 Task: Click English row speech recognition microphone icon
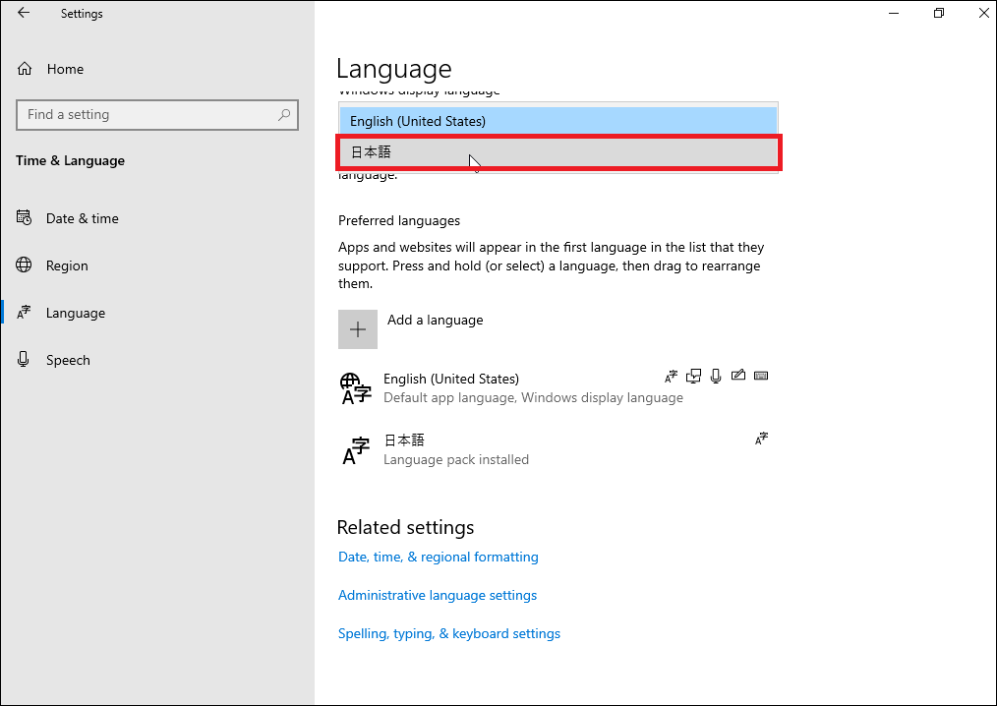click(x=716, y=376)
